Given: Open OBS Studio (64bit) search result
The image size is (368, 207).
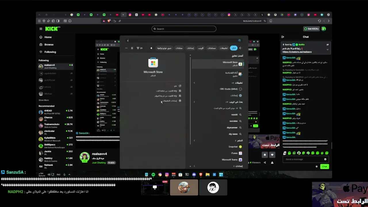Looking at the screenshot, I should tap(218, 89).
